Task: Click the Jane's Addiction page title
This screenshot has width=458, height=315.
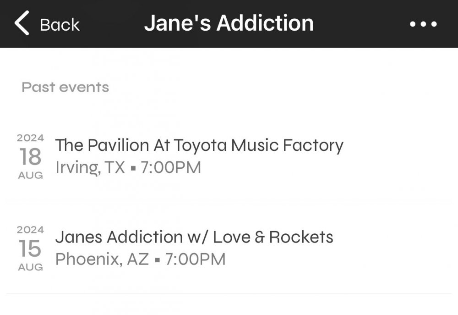Action: click(229, 23)
